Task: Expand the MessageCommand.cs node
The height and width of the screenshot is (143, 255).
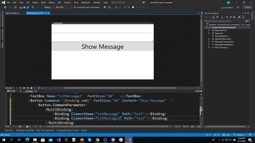Action: tap(209, 42)
